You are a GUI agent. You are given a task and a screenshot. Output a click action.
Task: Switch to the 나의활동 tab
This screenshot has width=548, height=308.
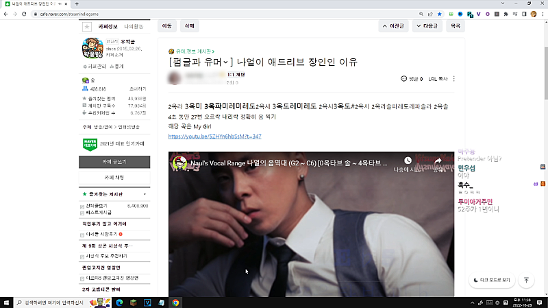[134, 27]
